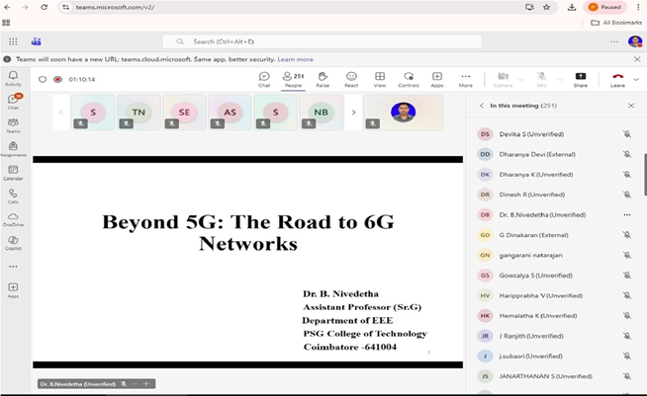The image size is (647, 396).
Task: Open the View menu in meeting toolbar
Action: pyautogui.click(x=380, y=79)
